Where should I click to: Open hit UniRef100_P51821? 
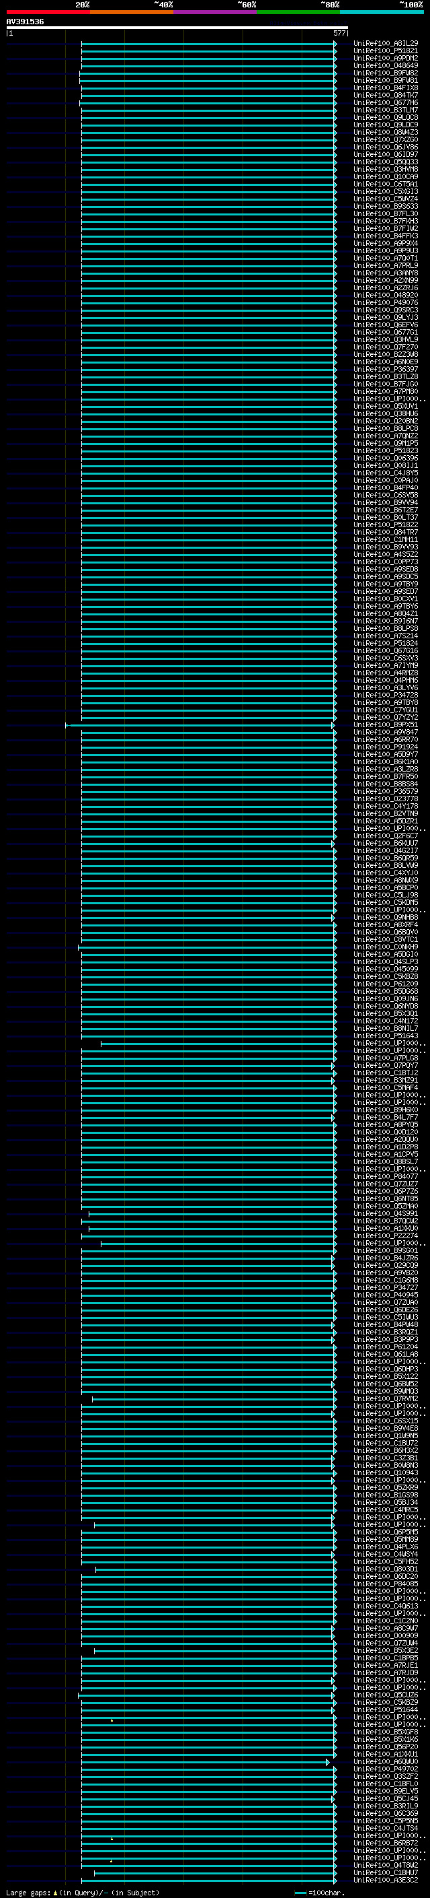(x=386, y=51)
